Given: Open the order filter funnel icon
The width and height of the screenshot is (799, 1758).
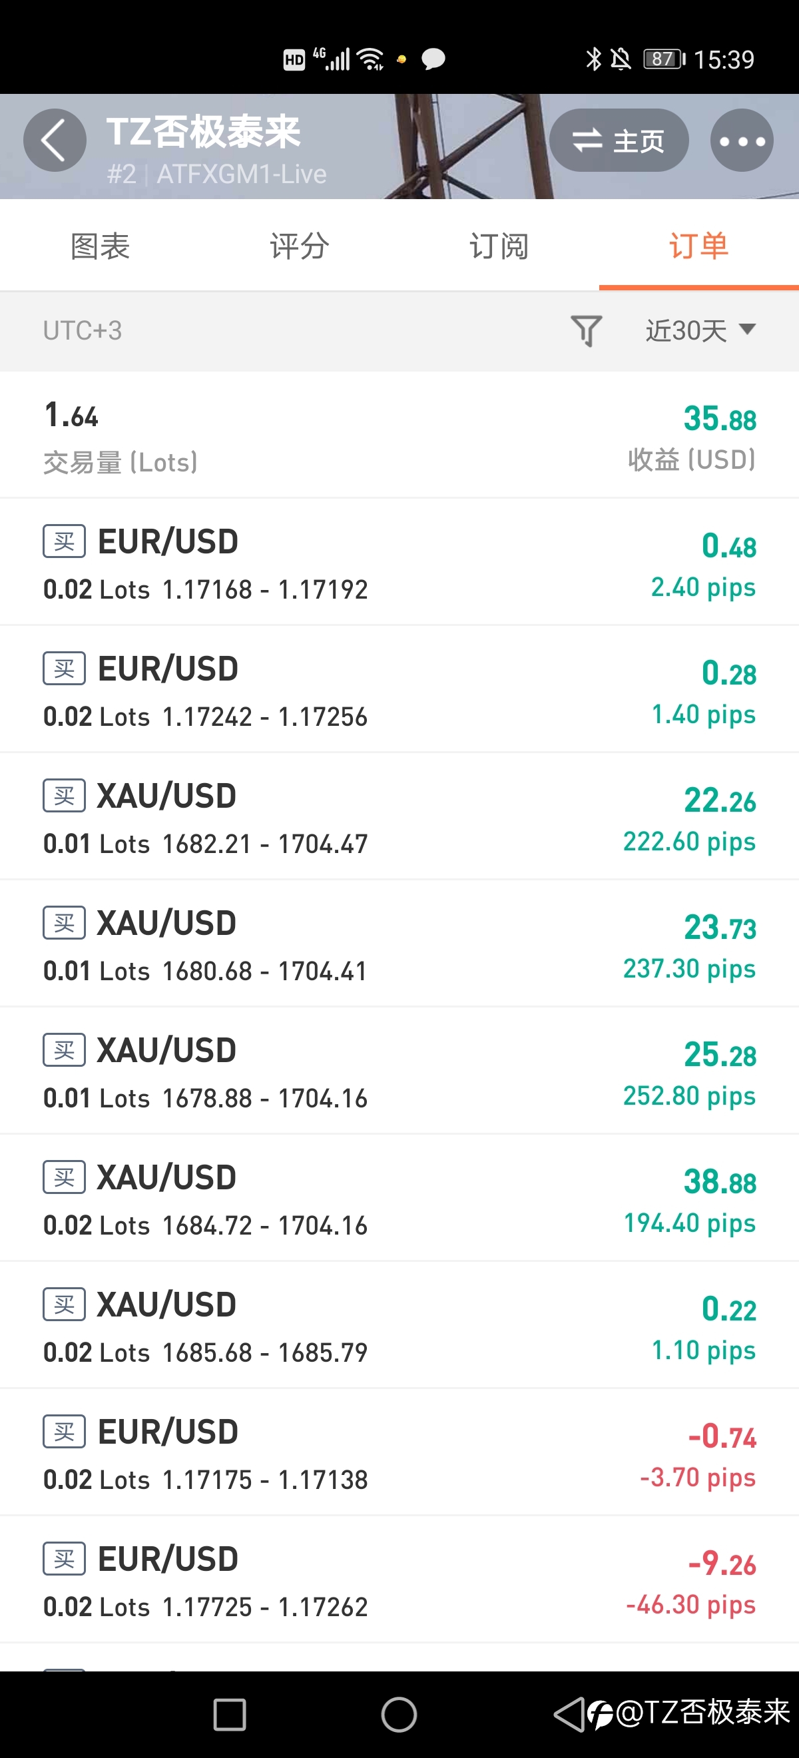Looking at the screenshot, I should tap(586, 331).
